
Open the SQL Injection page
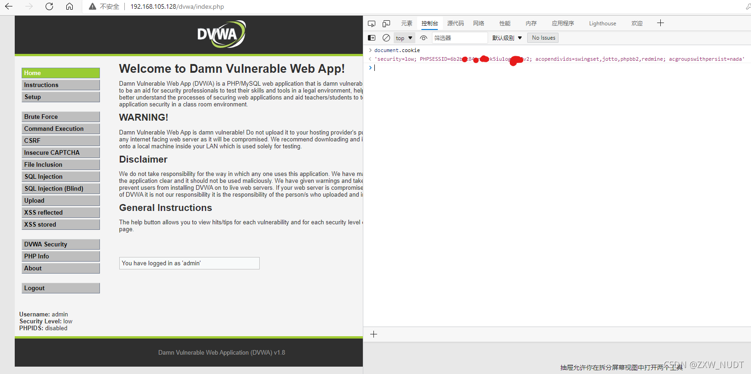(61, 176)
